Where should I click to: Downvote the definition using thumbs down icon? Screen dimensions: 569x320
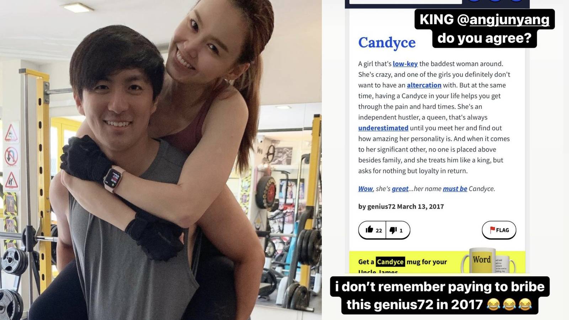pos(397,230)
